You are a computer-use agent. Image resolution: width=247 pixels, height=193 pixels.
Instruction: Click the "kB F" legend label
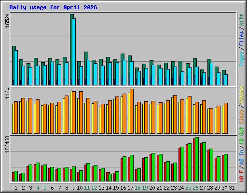click(x=241, y=176)
